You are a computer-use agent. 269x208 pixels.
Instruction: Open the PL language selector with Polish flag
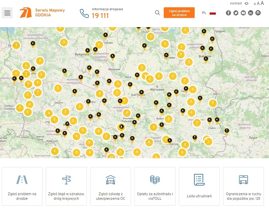tap(208, 13)
